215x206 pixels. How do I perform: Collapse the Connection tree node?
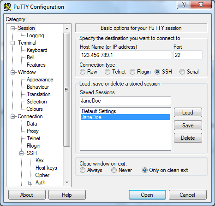[12, 117]
